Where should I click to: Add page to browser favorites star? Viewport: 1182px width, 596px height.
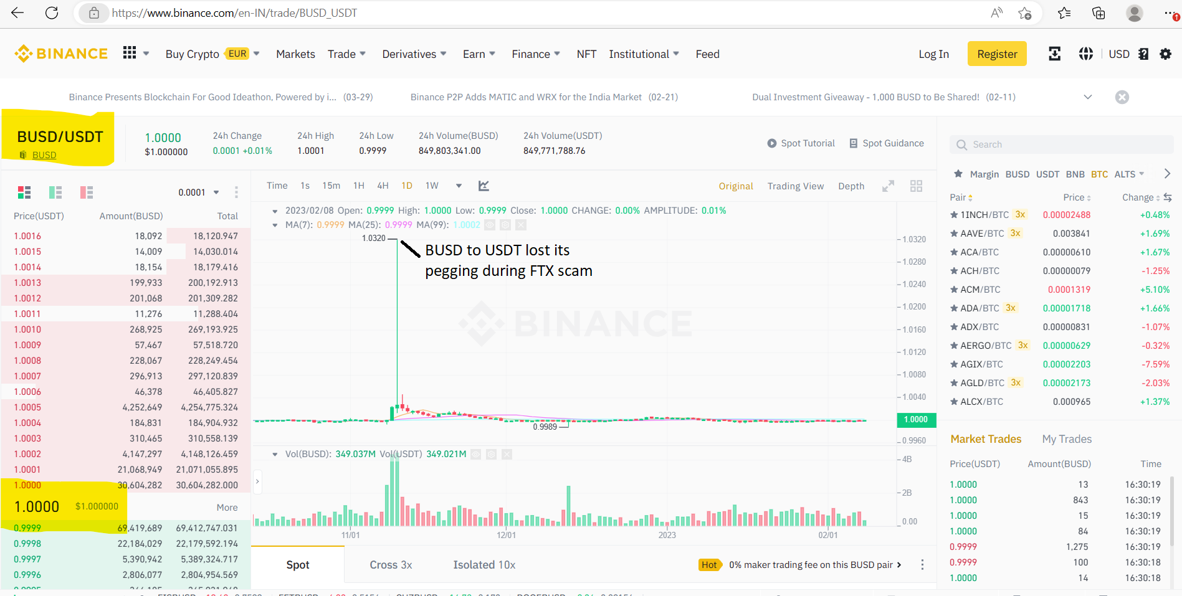click(1025, 13)
